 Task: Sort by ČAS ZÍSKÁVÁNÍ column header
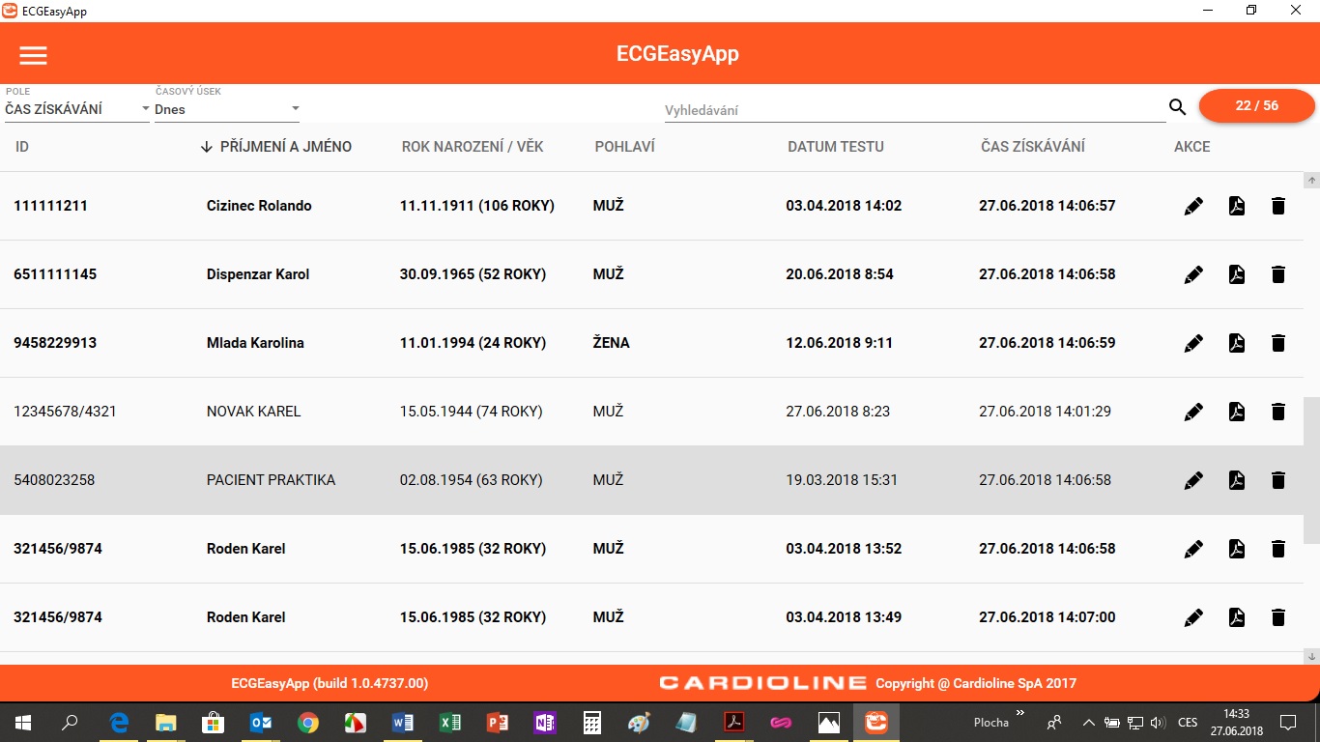tap(1033, 147)
